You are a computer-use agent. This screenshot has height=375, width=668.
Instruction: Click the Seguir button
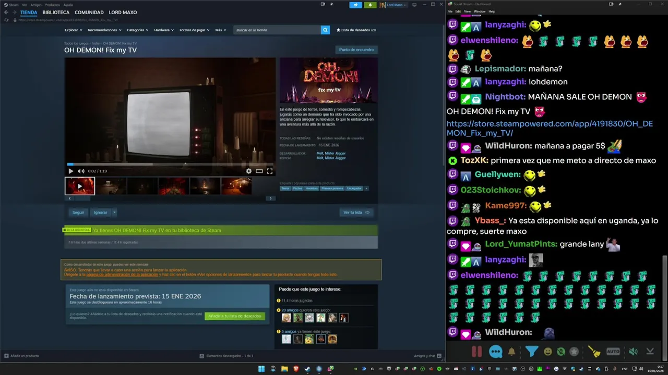pos(78,213)
